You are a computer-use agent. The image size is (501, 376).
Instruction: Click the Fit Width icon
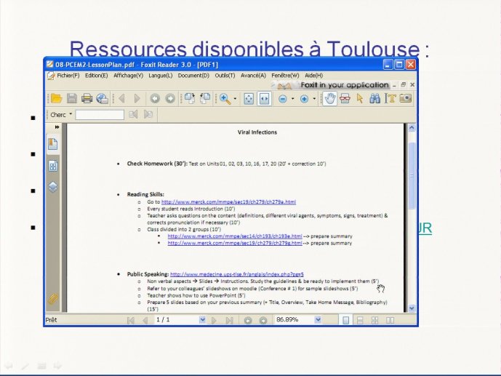pos(264,99)
